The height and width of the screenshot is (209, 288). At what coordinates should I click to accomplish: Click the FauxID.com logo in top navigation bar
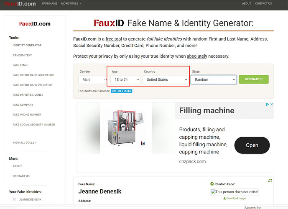pos(20,4)
